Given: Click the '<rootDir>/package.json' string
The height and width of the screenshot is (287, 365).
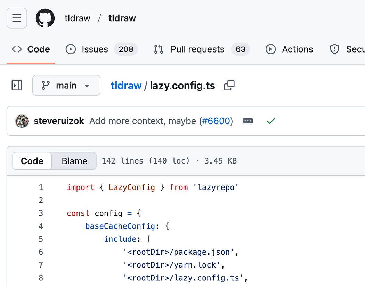Looking at the screenshot, I should click(x=179, y=252).
